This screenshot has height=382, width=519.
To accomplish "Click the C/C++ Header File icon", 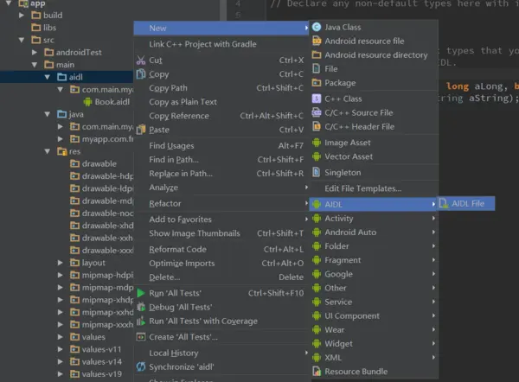I will click(317, 126).
